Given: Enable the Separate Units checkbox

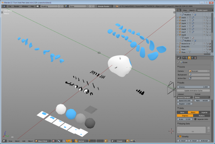Looking at the screenshot, I should (x=195, y=119).
